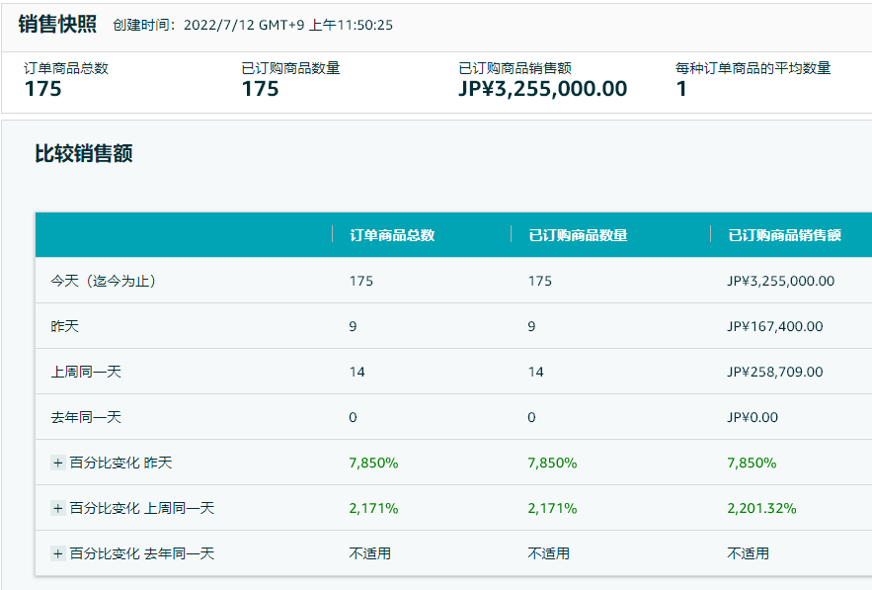Click the 2,201.32% sales change value

[x=761, y=508]
